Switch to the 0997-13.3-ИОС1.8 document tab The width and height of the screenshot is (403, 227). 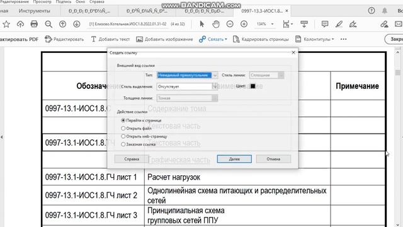click(x=262, y=11)
